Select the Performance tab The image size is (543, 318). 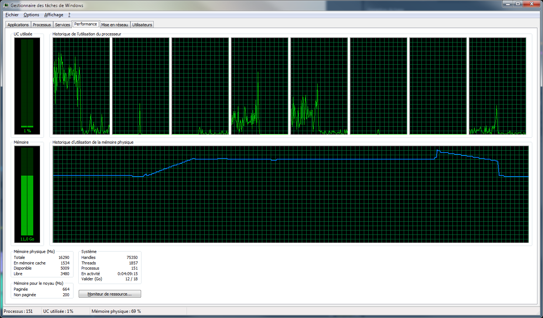point(86,24)
